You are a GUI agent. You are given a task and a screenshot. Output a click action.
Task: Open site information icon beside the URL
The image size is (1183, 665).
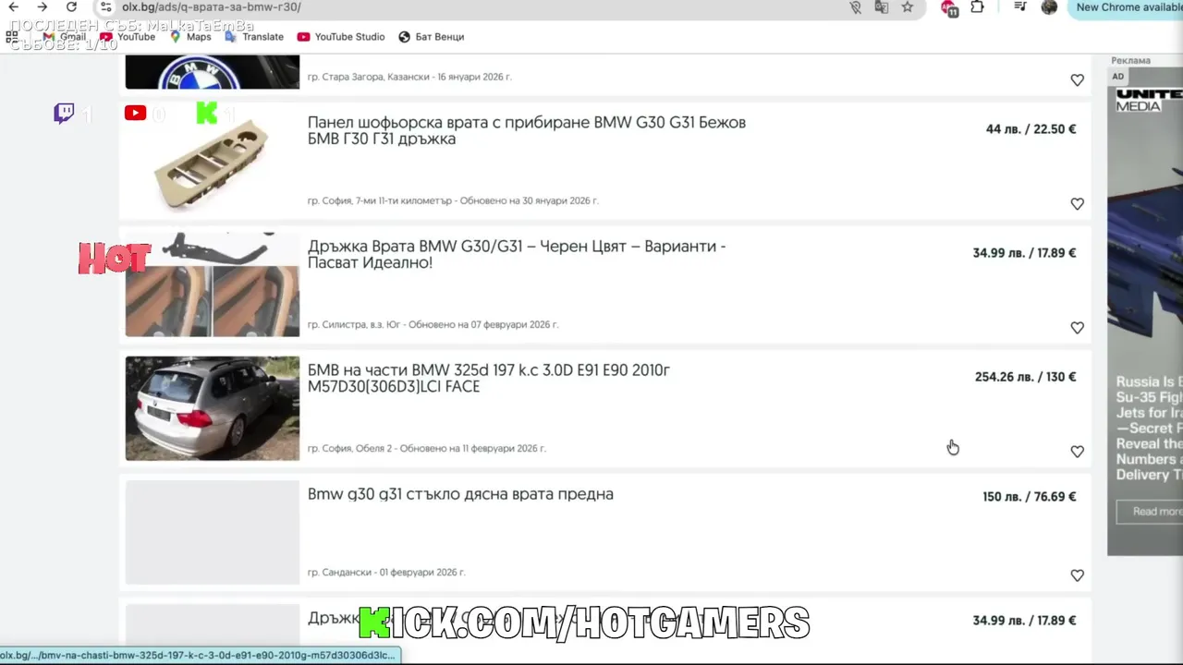[x=106, y=7]
